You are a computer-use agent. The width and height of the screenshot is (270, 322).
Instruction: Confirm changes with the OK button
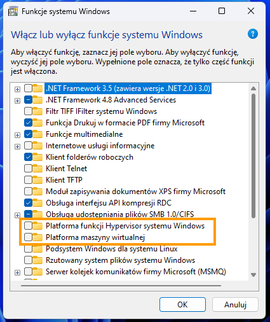182,305
